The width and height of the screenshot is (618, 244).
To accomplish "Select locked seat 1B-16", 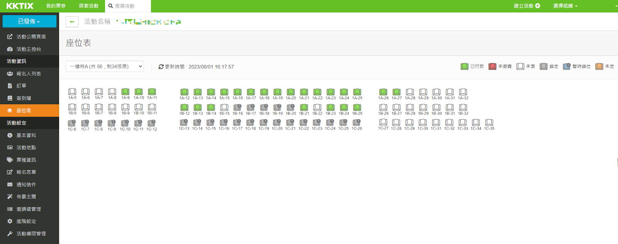I will (238, 107).
